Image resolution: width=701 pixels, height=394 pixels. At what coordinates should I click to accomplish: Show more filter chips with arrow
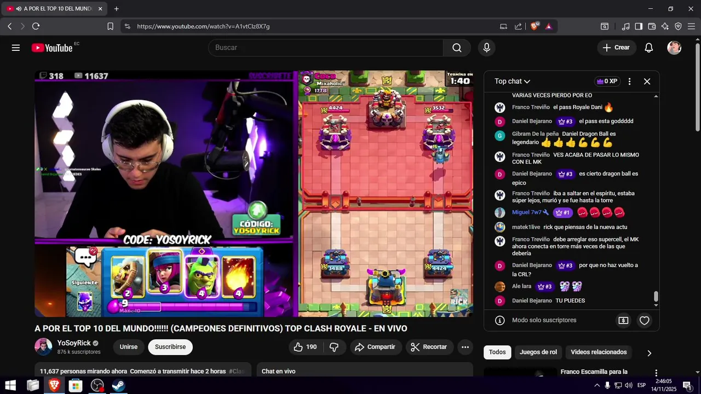[x=649, y=353]
